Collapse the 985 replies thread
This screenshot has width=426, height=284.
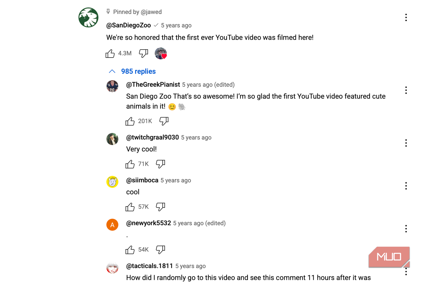click(x=132, y=71)
